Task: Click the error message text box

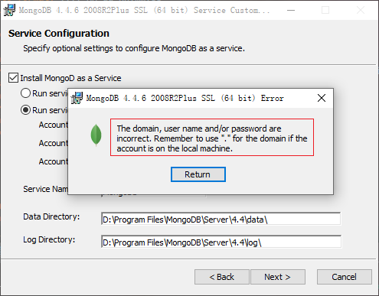Action: tap(212, 138)
